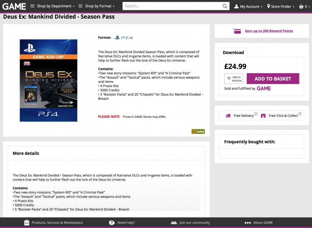Click the GAME logo in header
This screenshot has height=228, width=312.
(14, 6)
